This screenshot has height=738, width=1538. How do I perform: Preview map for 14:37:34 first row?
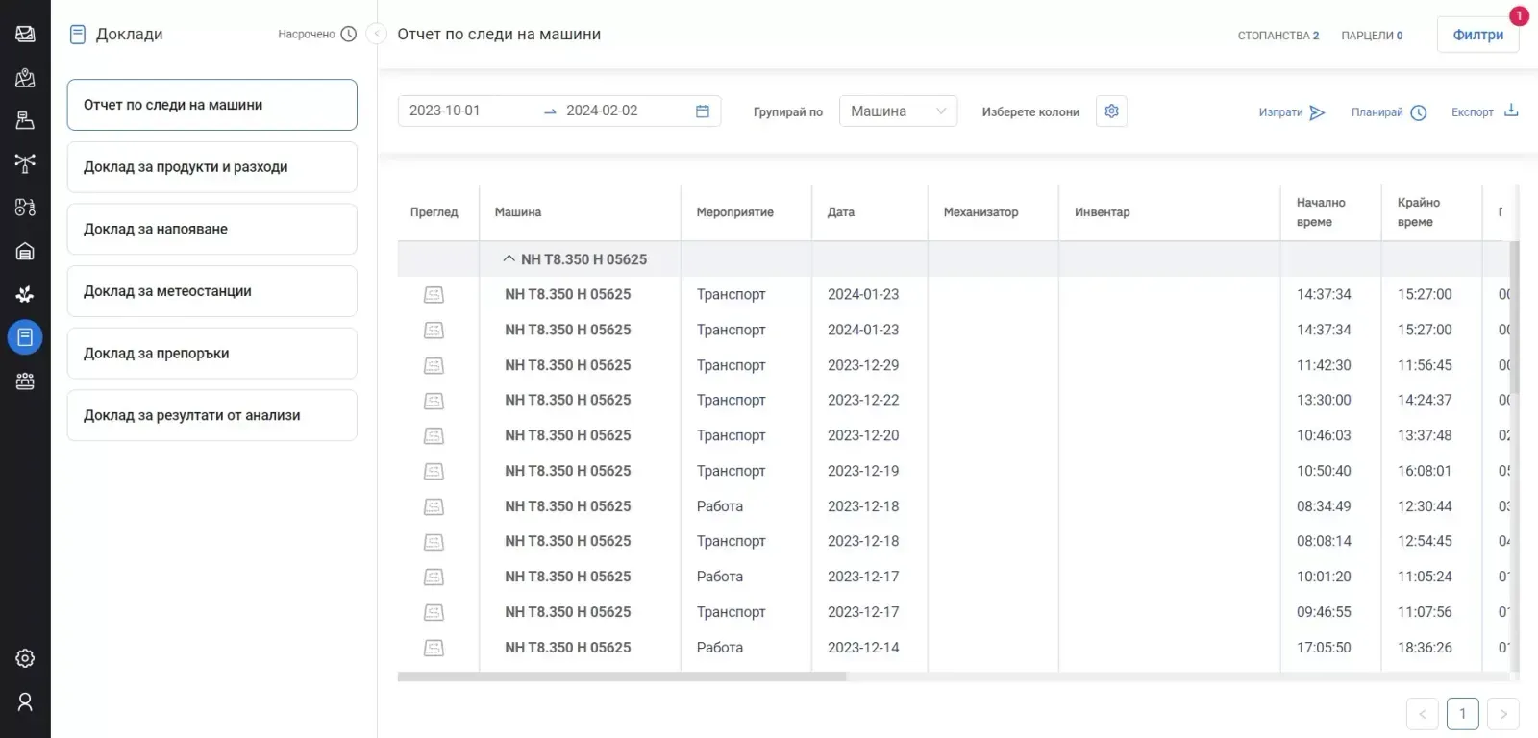click(x=434, y=295)
